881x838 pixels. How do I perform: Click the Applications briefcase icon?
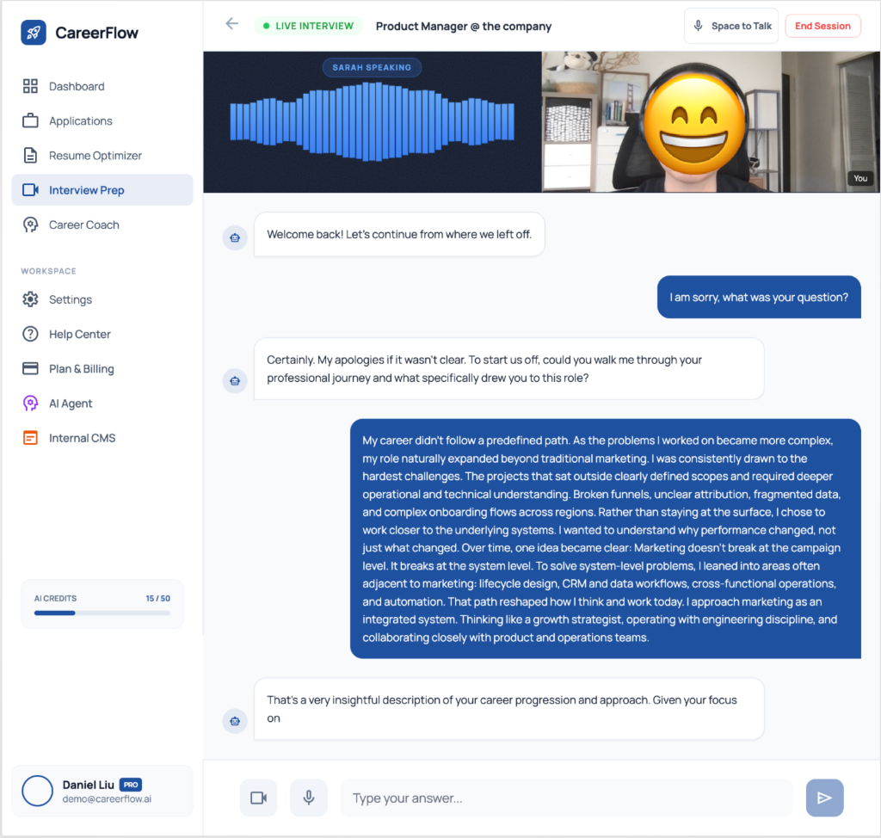tap(31, 120)
